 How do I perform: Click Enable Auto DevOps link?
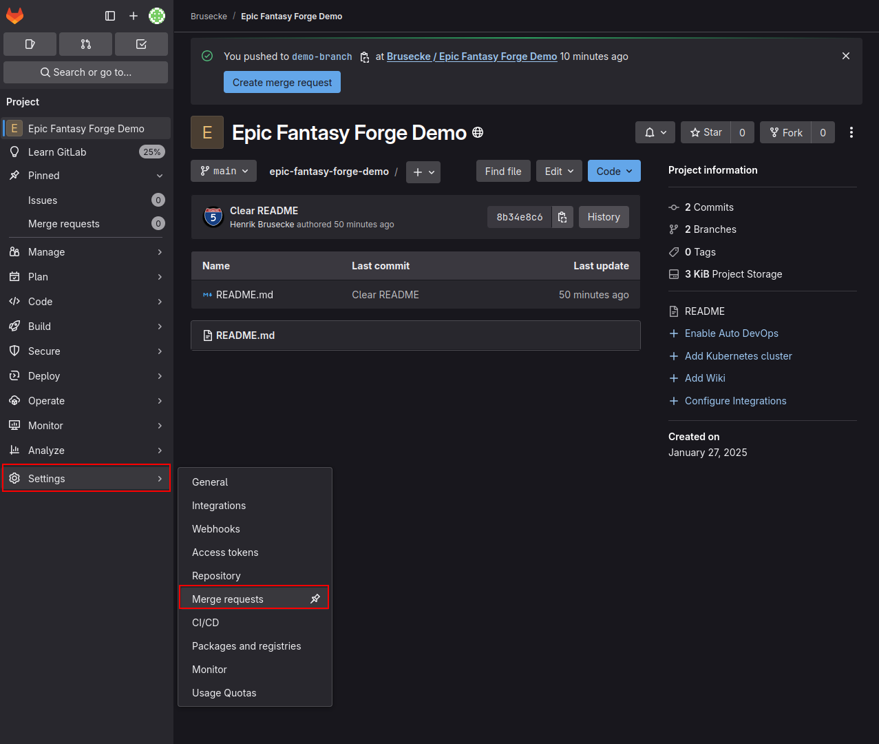click(x=731, y=333)
